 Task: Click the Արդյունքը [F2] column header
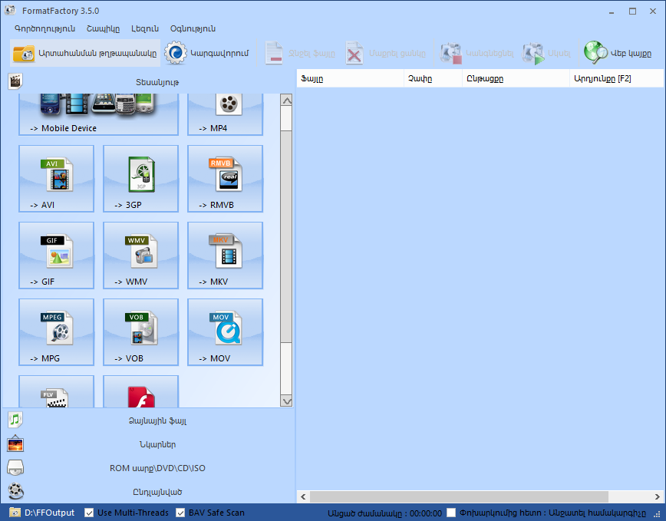(617, 78)
